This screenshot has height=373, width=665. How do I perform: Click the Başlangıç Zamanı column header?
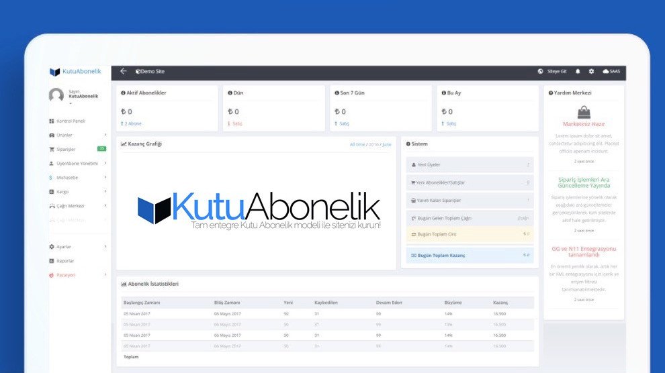[x=142, y=303]
